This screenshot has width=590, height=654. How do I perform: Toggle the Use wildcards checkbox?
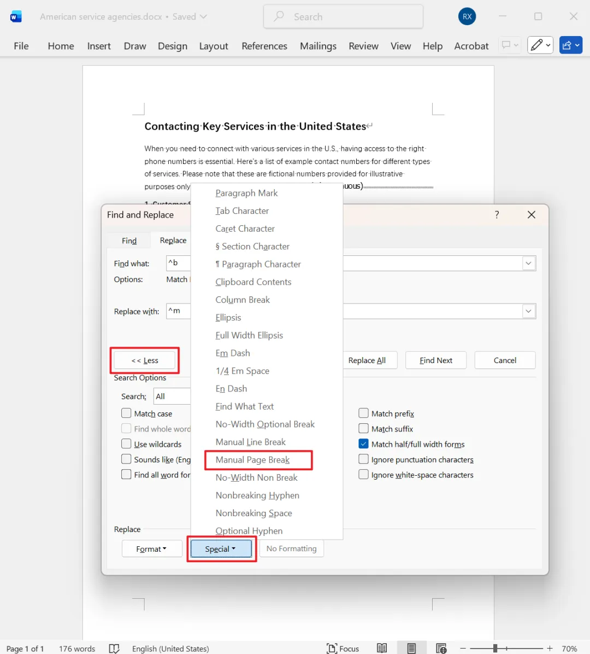click(x=126, y=444)
